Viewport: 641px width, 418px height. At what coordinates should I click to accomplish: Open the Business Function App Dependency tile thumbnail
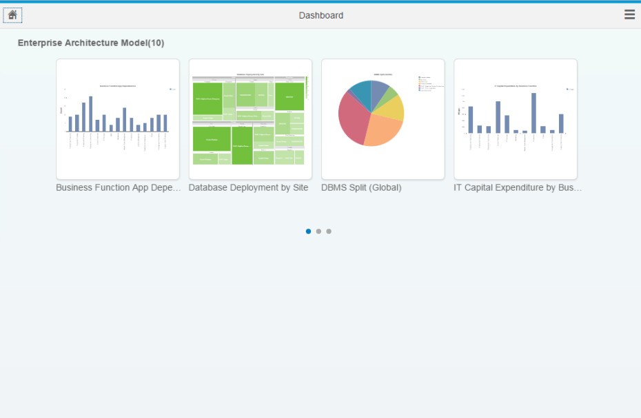(117, 118)
